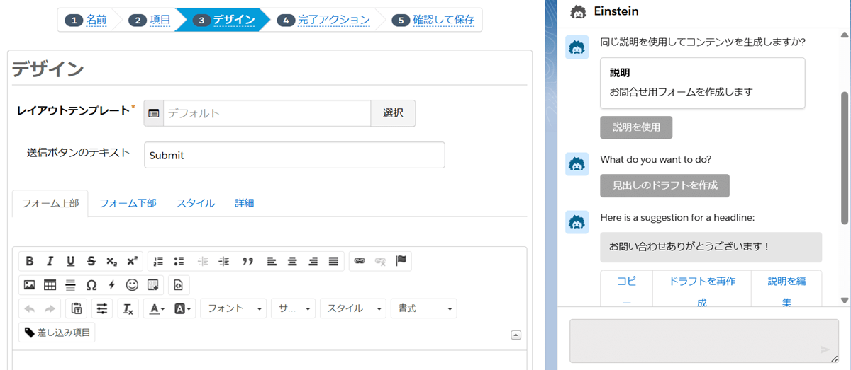
Task: Click the 送信ボタンのテキスト input field
Action: pyautogui.click(x=294, y=155)
